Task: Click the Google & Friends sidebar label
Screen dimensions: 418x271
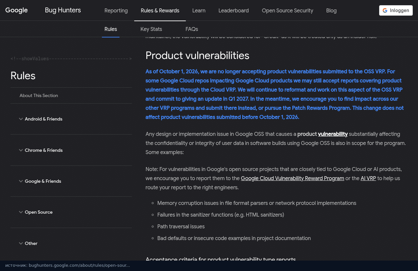Action: coord(43,181)
